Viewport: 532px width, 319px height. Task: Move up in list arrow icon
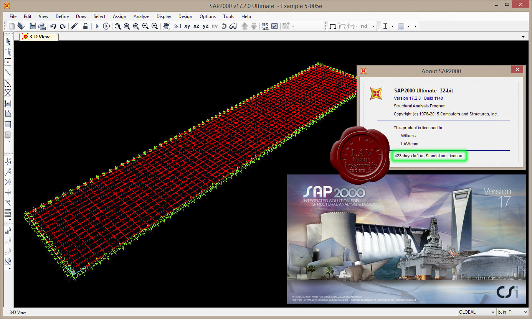coord(245,26)
